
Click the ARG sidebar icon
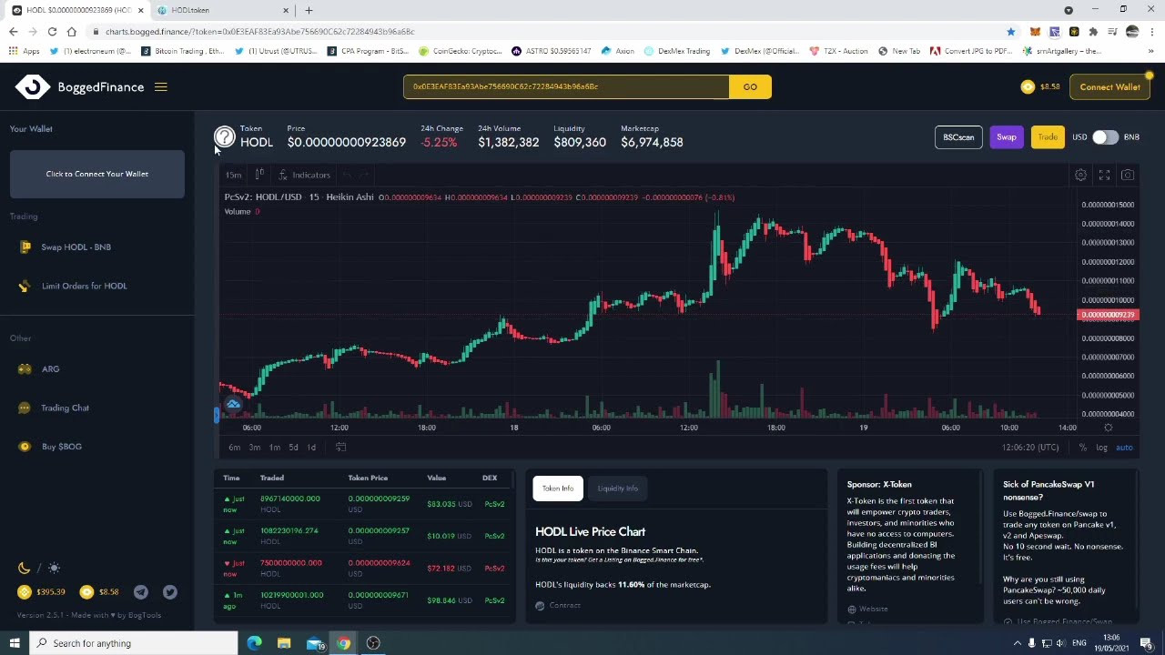(25, 368)
